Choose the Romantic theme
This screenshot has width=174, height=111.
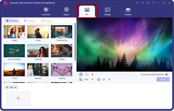[x=38, y=51]
